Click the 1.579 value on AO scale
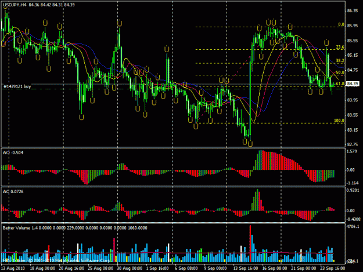This screenshot has width=363, height=272. coord(352,151)
